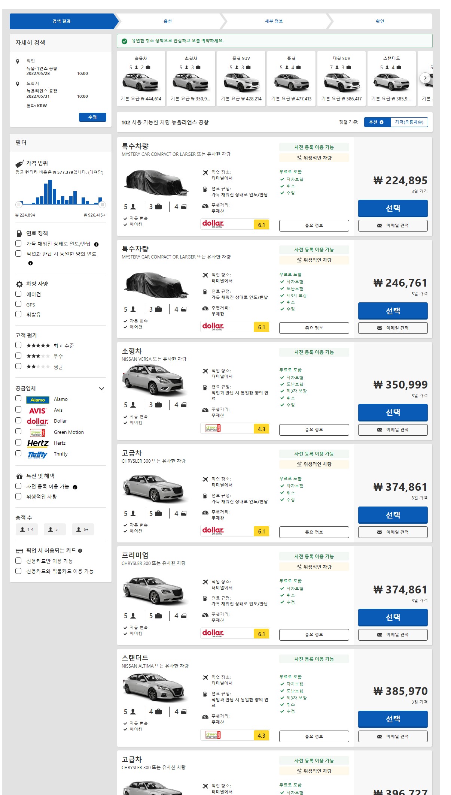Enable the GPS filter checkbox
This screenshot has height=795, width=451.
click(x=18, y=304)
